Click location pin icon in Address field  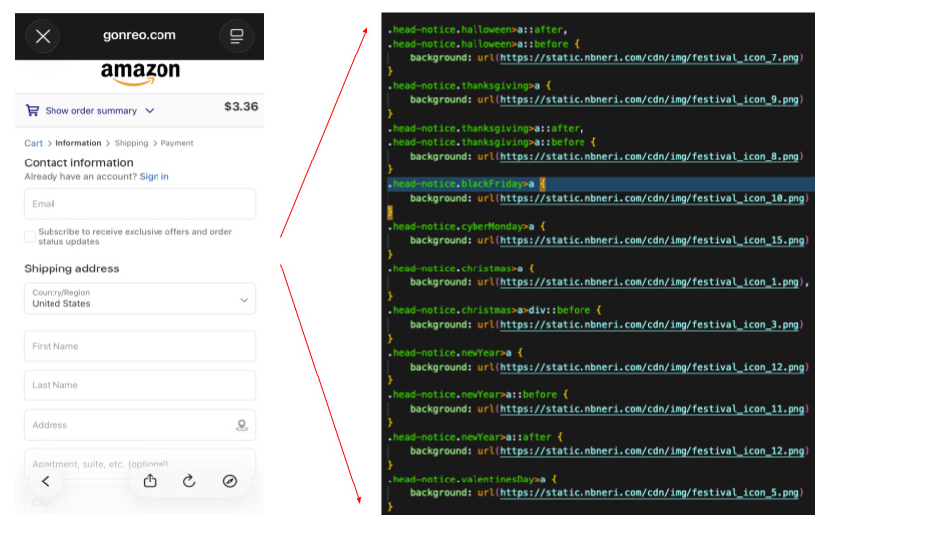tap(242, 425)
